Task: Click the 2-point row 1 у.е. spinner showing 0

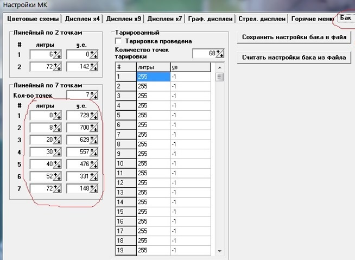Action: pos(94,55)
